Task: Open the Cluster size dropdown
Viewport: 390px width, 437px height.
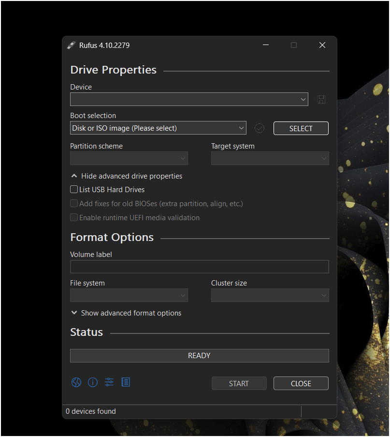Action: click(x=270, y=295)
